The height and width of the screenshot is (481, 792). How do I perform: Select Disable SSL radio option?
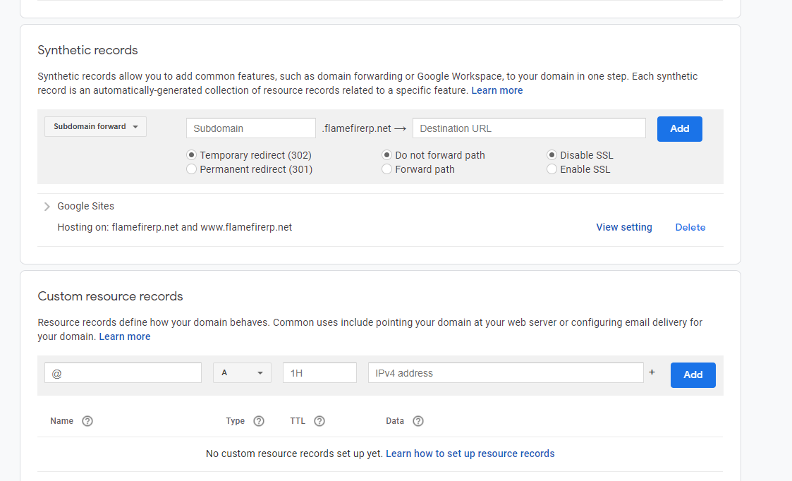click(x=552, y=155)
